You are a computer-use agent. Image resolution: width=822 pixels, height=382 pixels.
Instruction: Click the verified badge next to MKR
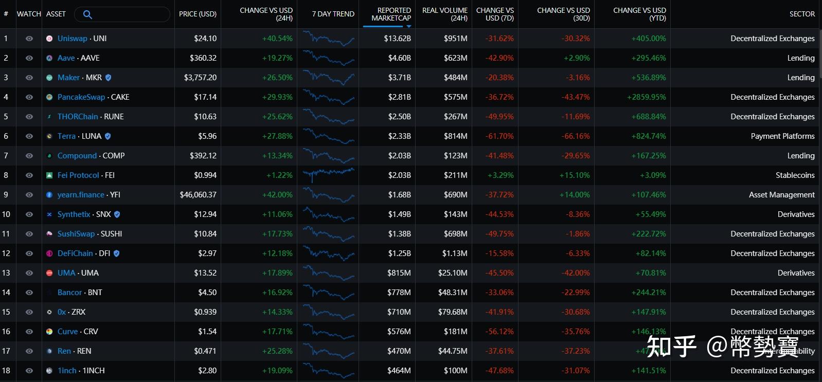[x=108, y=78]
